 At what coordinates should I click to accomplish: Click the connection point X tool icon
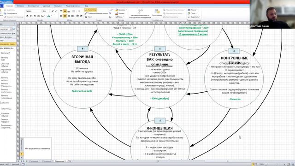click(x=110, y=13)
